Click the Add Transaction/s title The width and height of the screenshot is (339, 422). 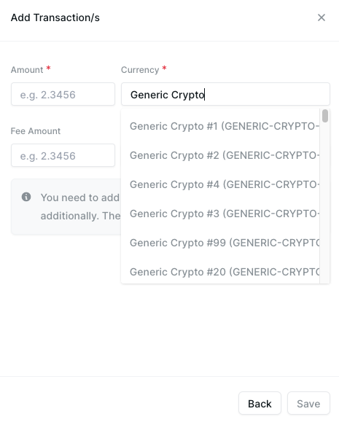click(x=55, y=17)
